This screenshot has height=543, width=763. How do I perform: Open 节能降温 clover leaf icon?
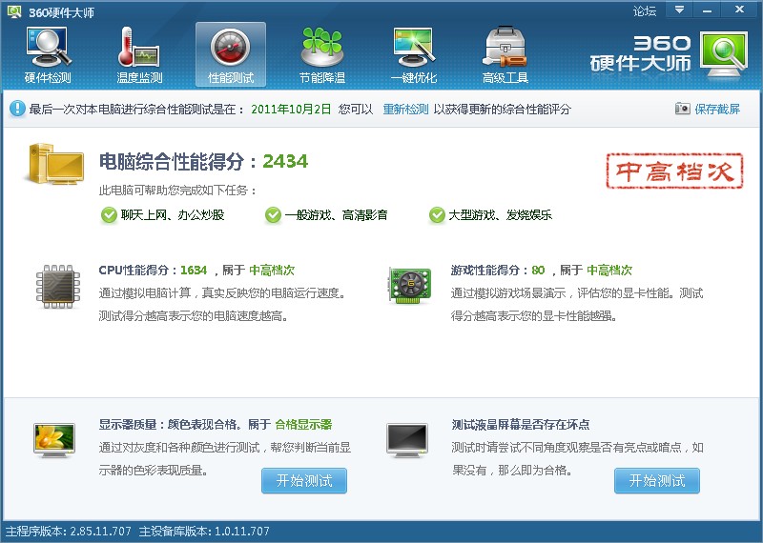pyautogui.click(x=322, y=48)
